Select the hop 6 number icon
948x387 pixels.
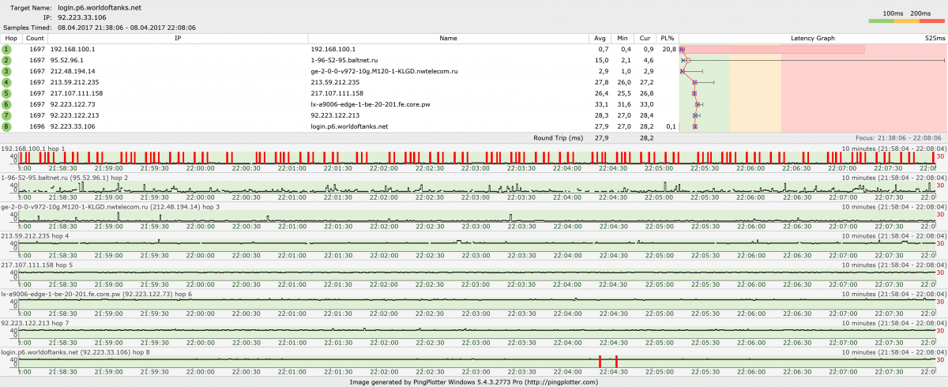coord(6,104)
